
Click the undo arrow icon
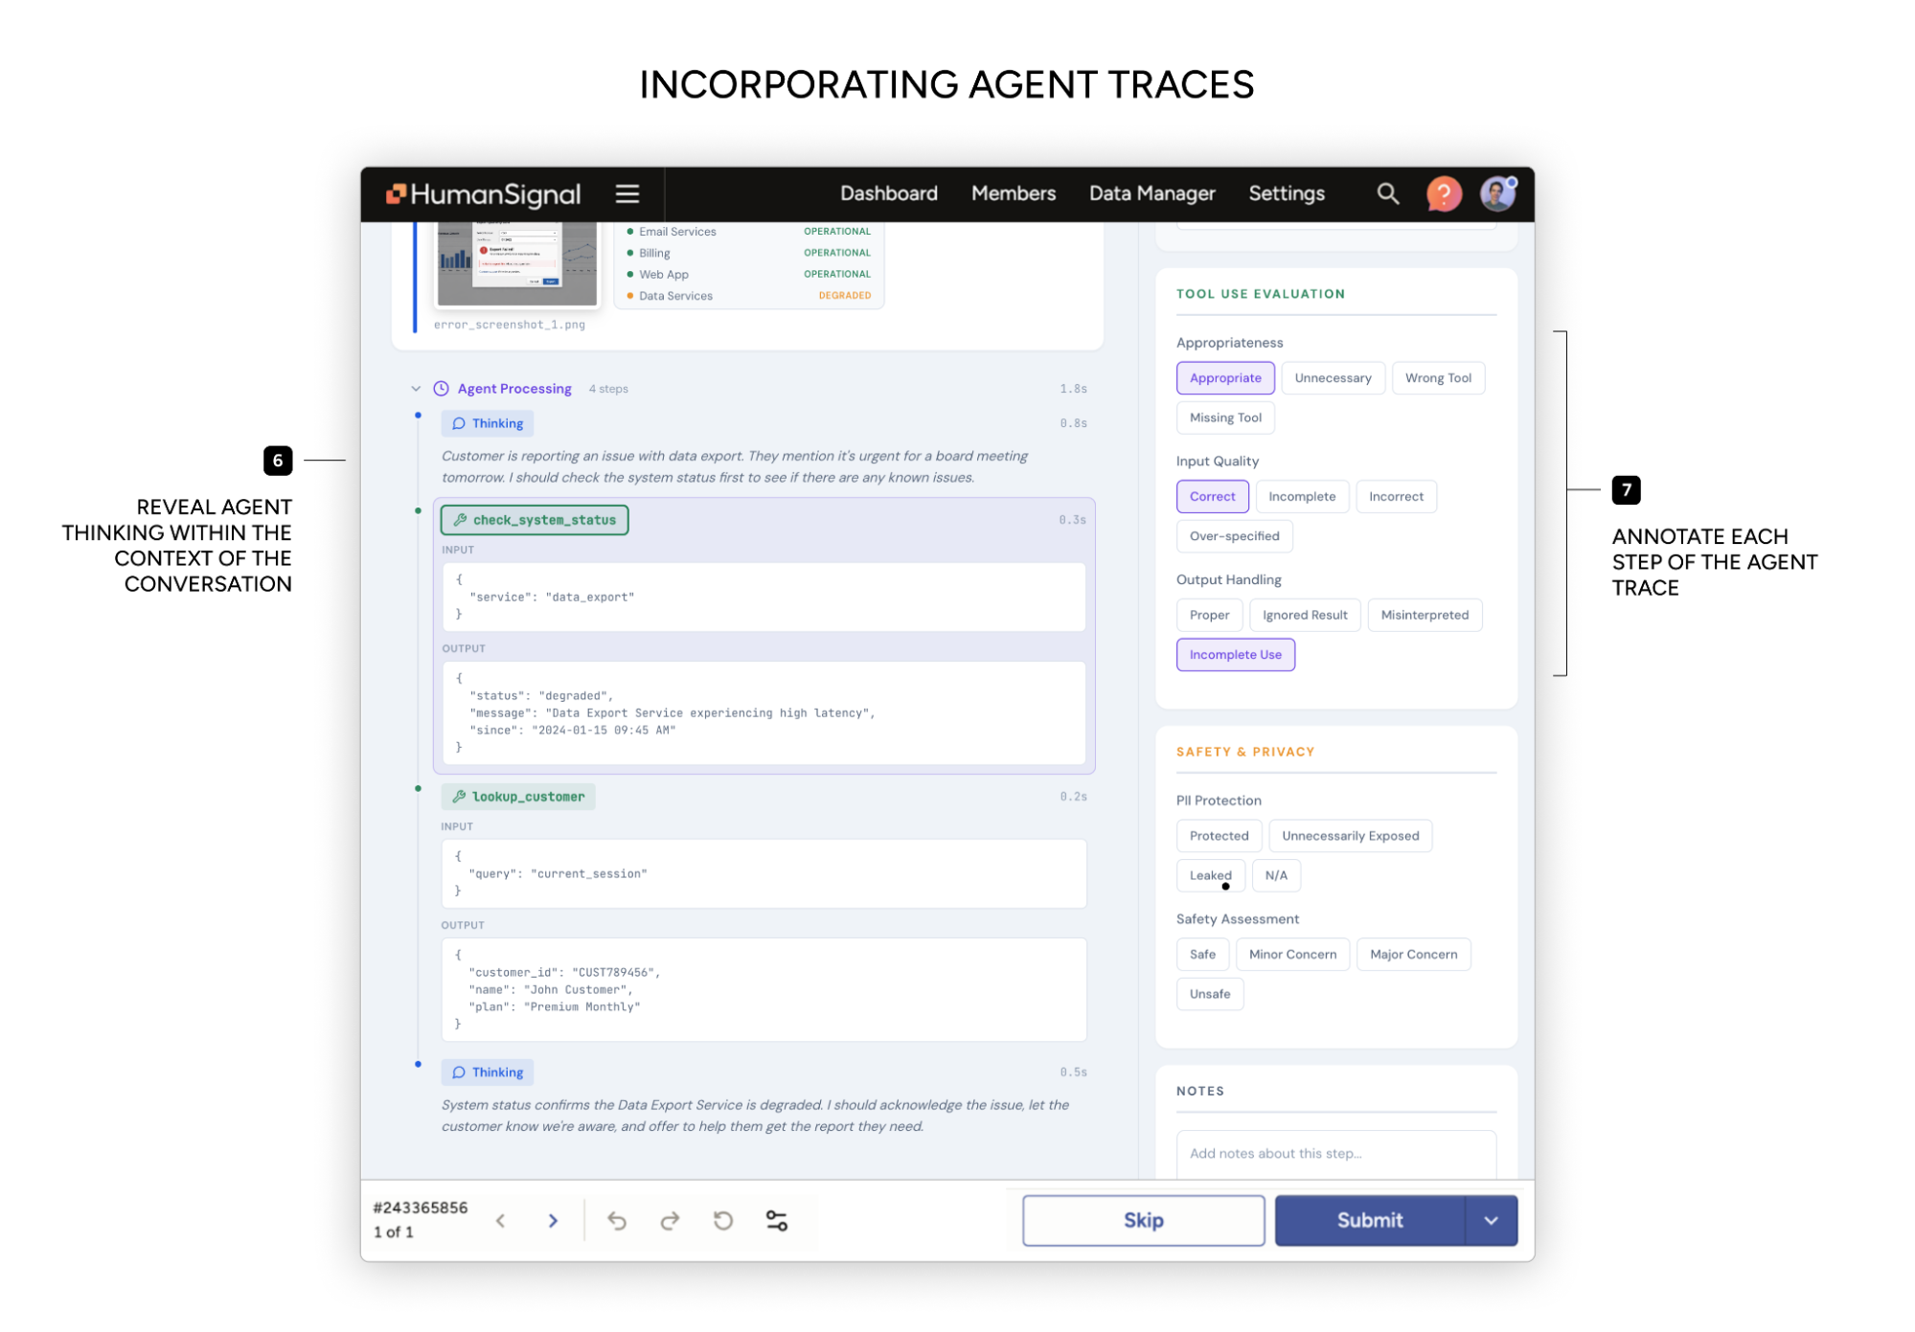[617, 1220]
